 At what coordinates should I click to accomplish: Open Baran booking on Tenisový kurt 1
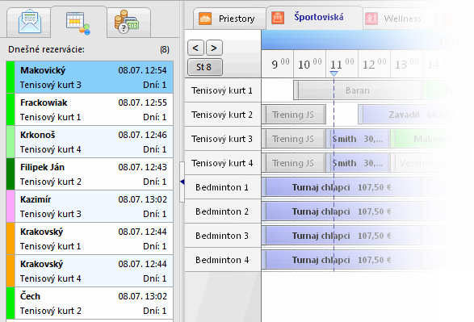(358, 90)
